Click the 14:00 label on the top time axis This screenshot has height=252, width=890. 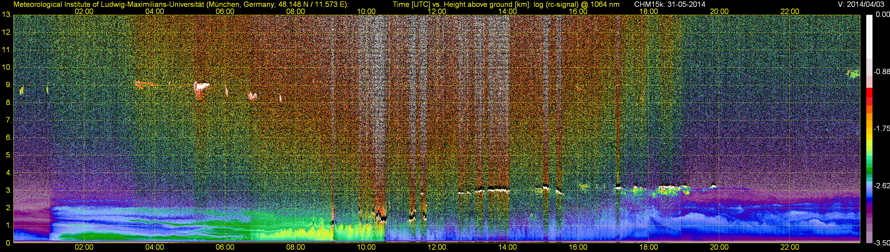tap(508, 11)
